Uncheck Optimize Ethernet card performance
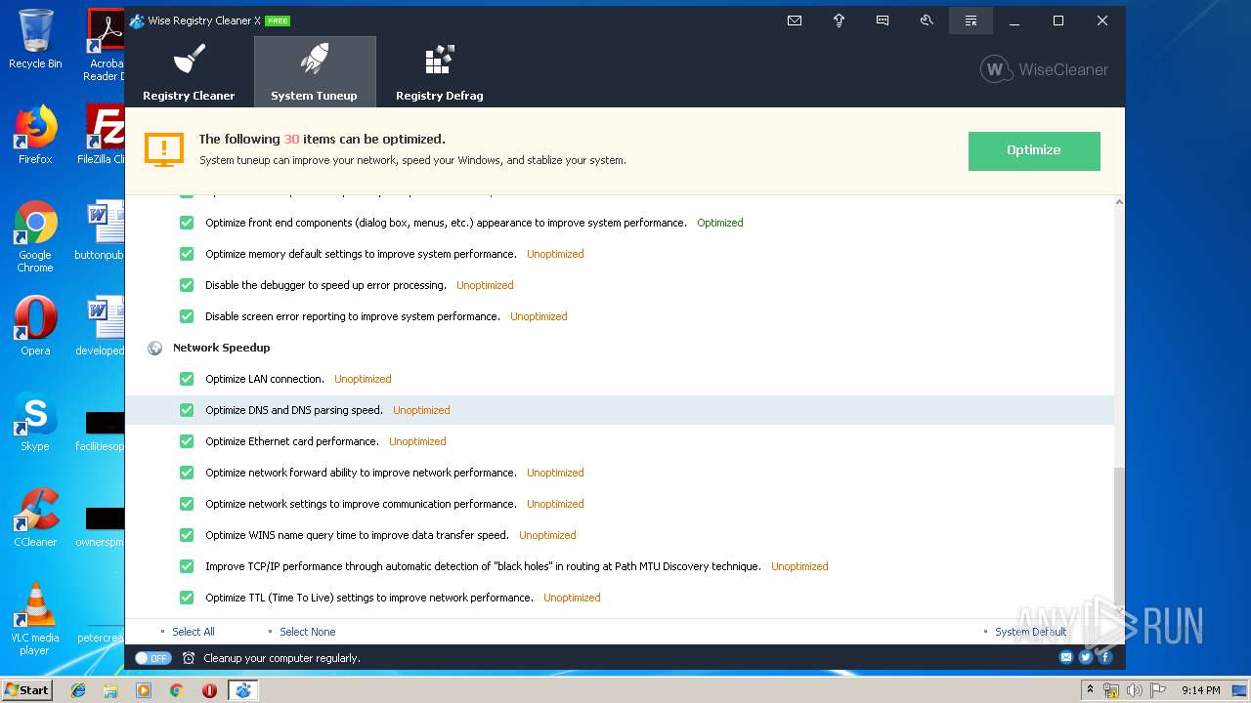This screenshot has width=1251, height=703. click(187, 441)
